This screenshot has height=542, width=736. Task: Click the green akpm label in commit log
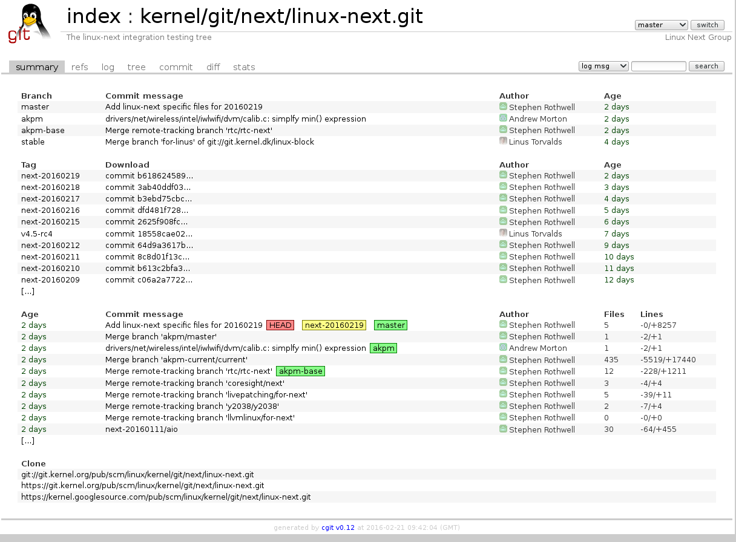coord(384,348)
